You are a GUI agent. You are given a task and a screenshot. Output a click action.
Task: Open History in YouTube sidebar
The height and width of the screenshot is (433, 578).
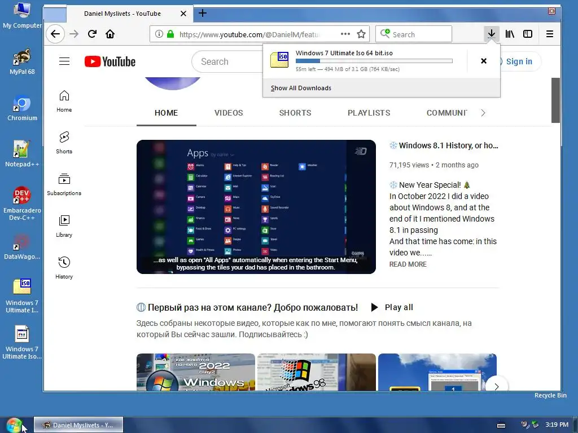[64, 268]
